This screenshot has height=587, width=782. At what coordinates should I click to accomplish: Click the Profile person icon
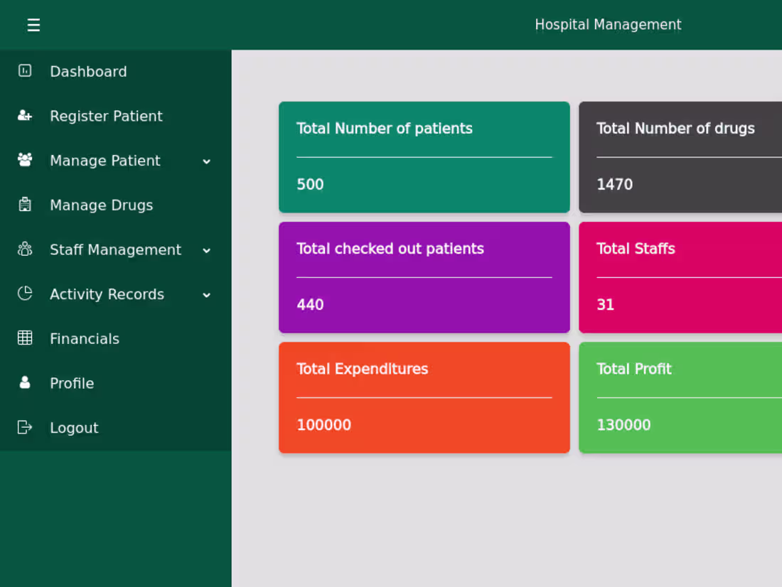pyautogui.click(x=24, y=383)
